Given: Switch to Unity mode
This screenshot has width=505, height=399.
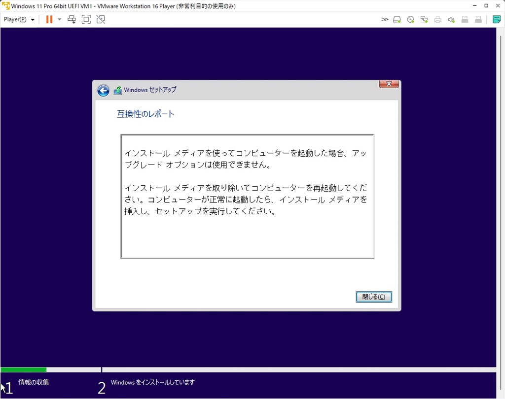Looking at the screenshot, I should (x=101, y=19).
